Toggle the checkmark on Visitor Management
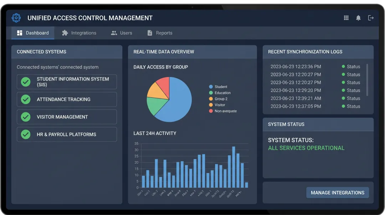385x215 pixels. tap(25, 117)
